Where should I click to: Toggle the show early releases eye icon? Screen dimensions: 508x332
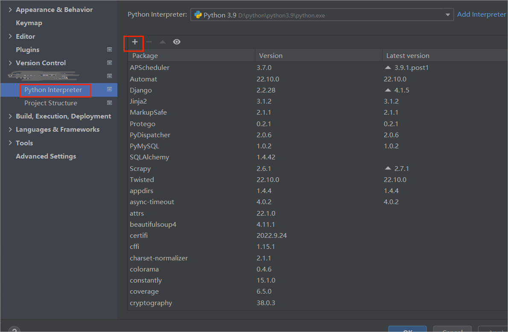[x=177, y=42]
